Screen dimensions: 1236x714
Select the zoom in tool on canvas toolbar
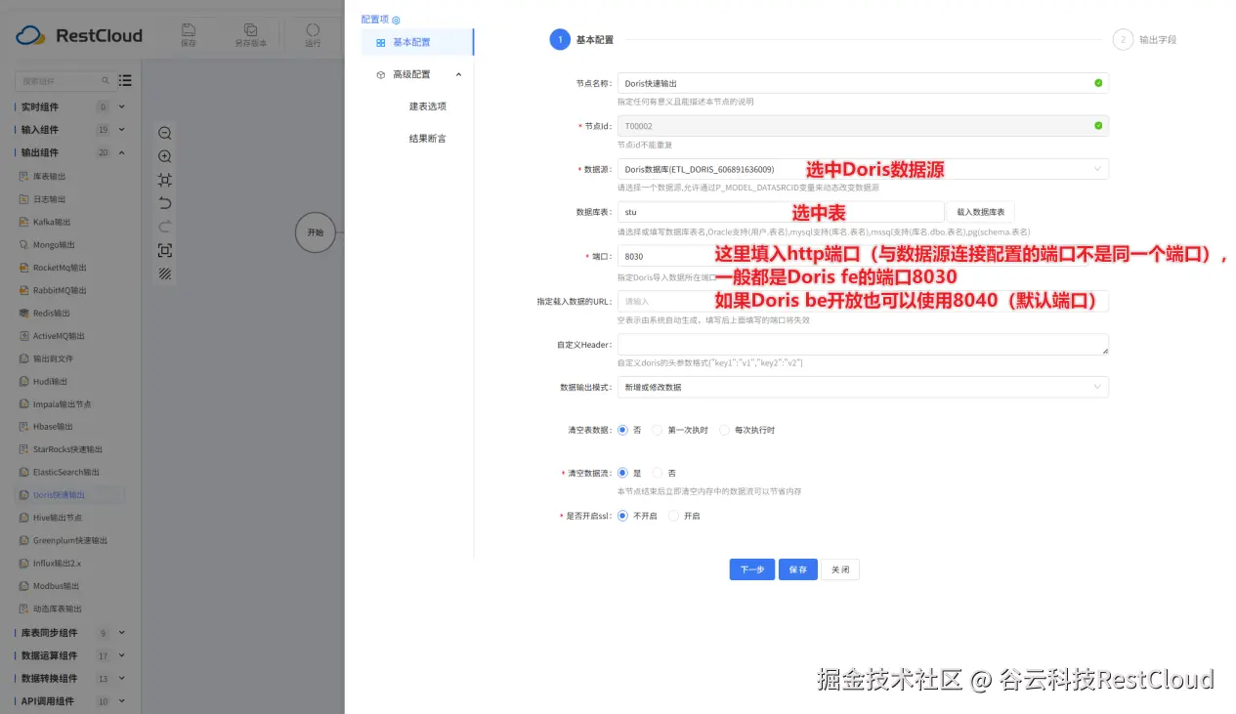click(x=164, y=155)
